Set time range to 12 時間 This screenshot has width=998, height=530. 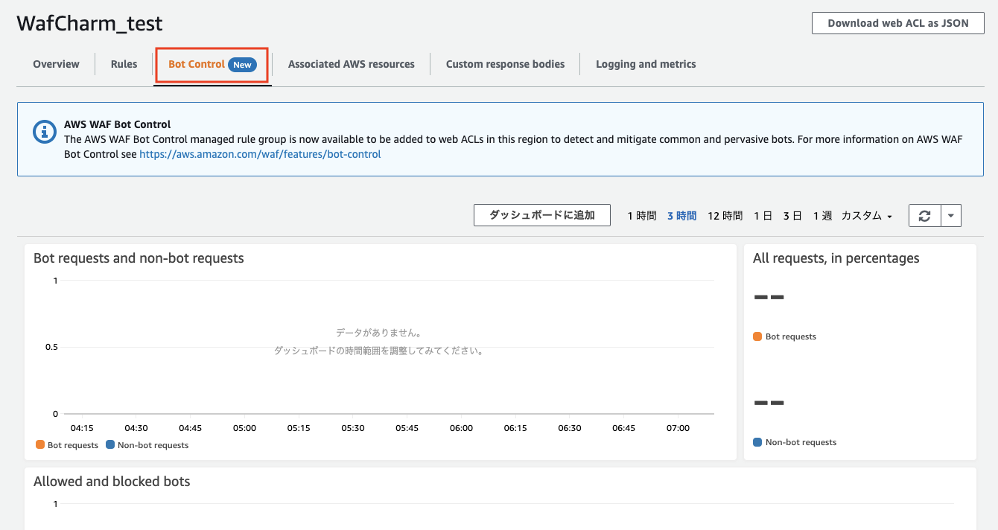[x=725, y=216]
